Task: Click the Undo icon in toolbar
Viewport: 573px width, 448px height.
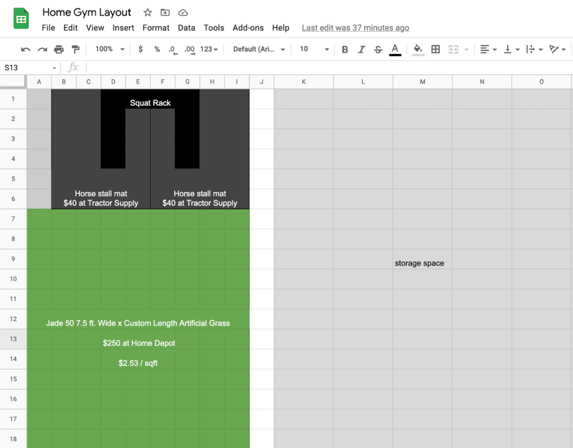Action: pos(26,50)
